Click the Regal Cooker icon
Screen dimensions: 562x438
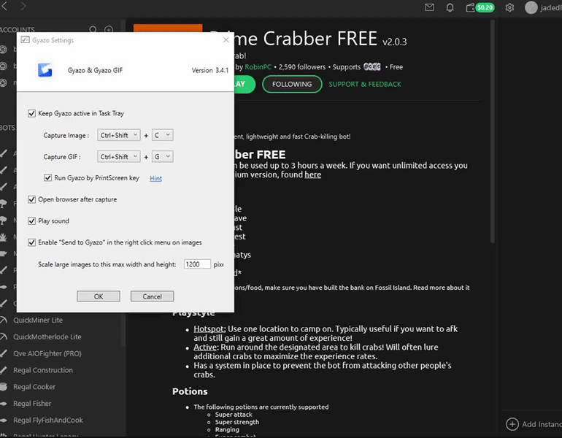click(4, 387)
